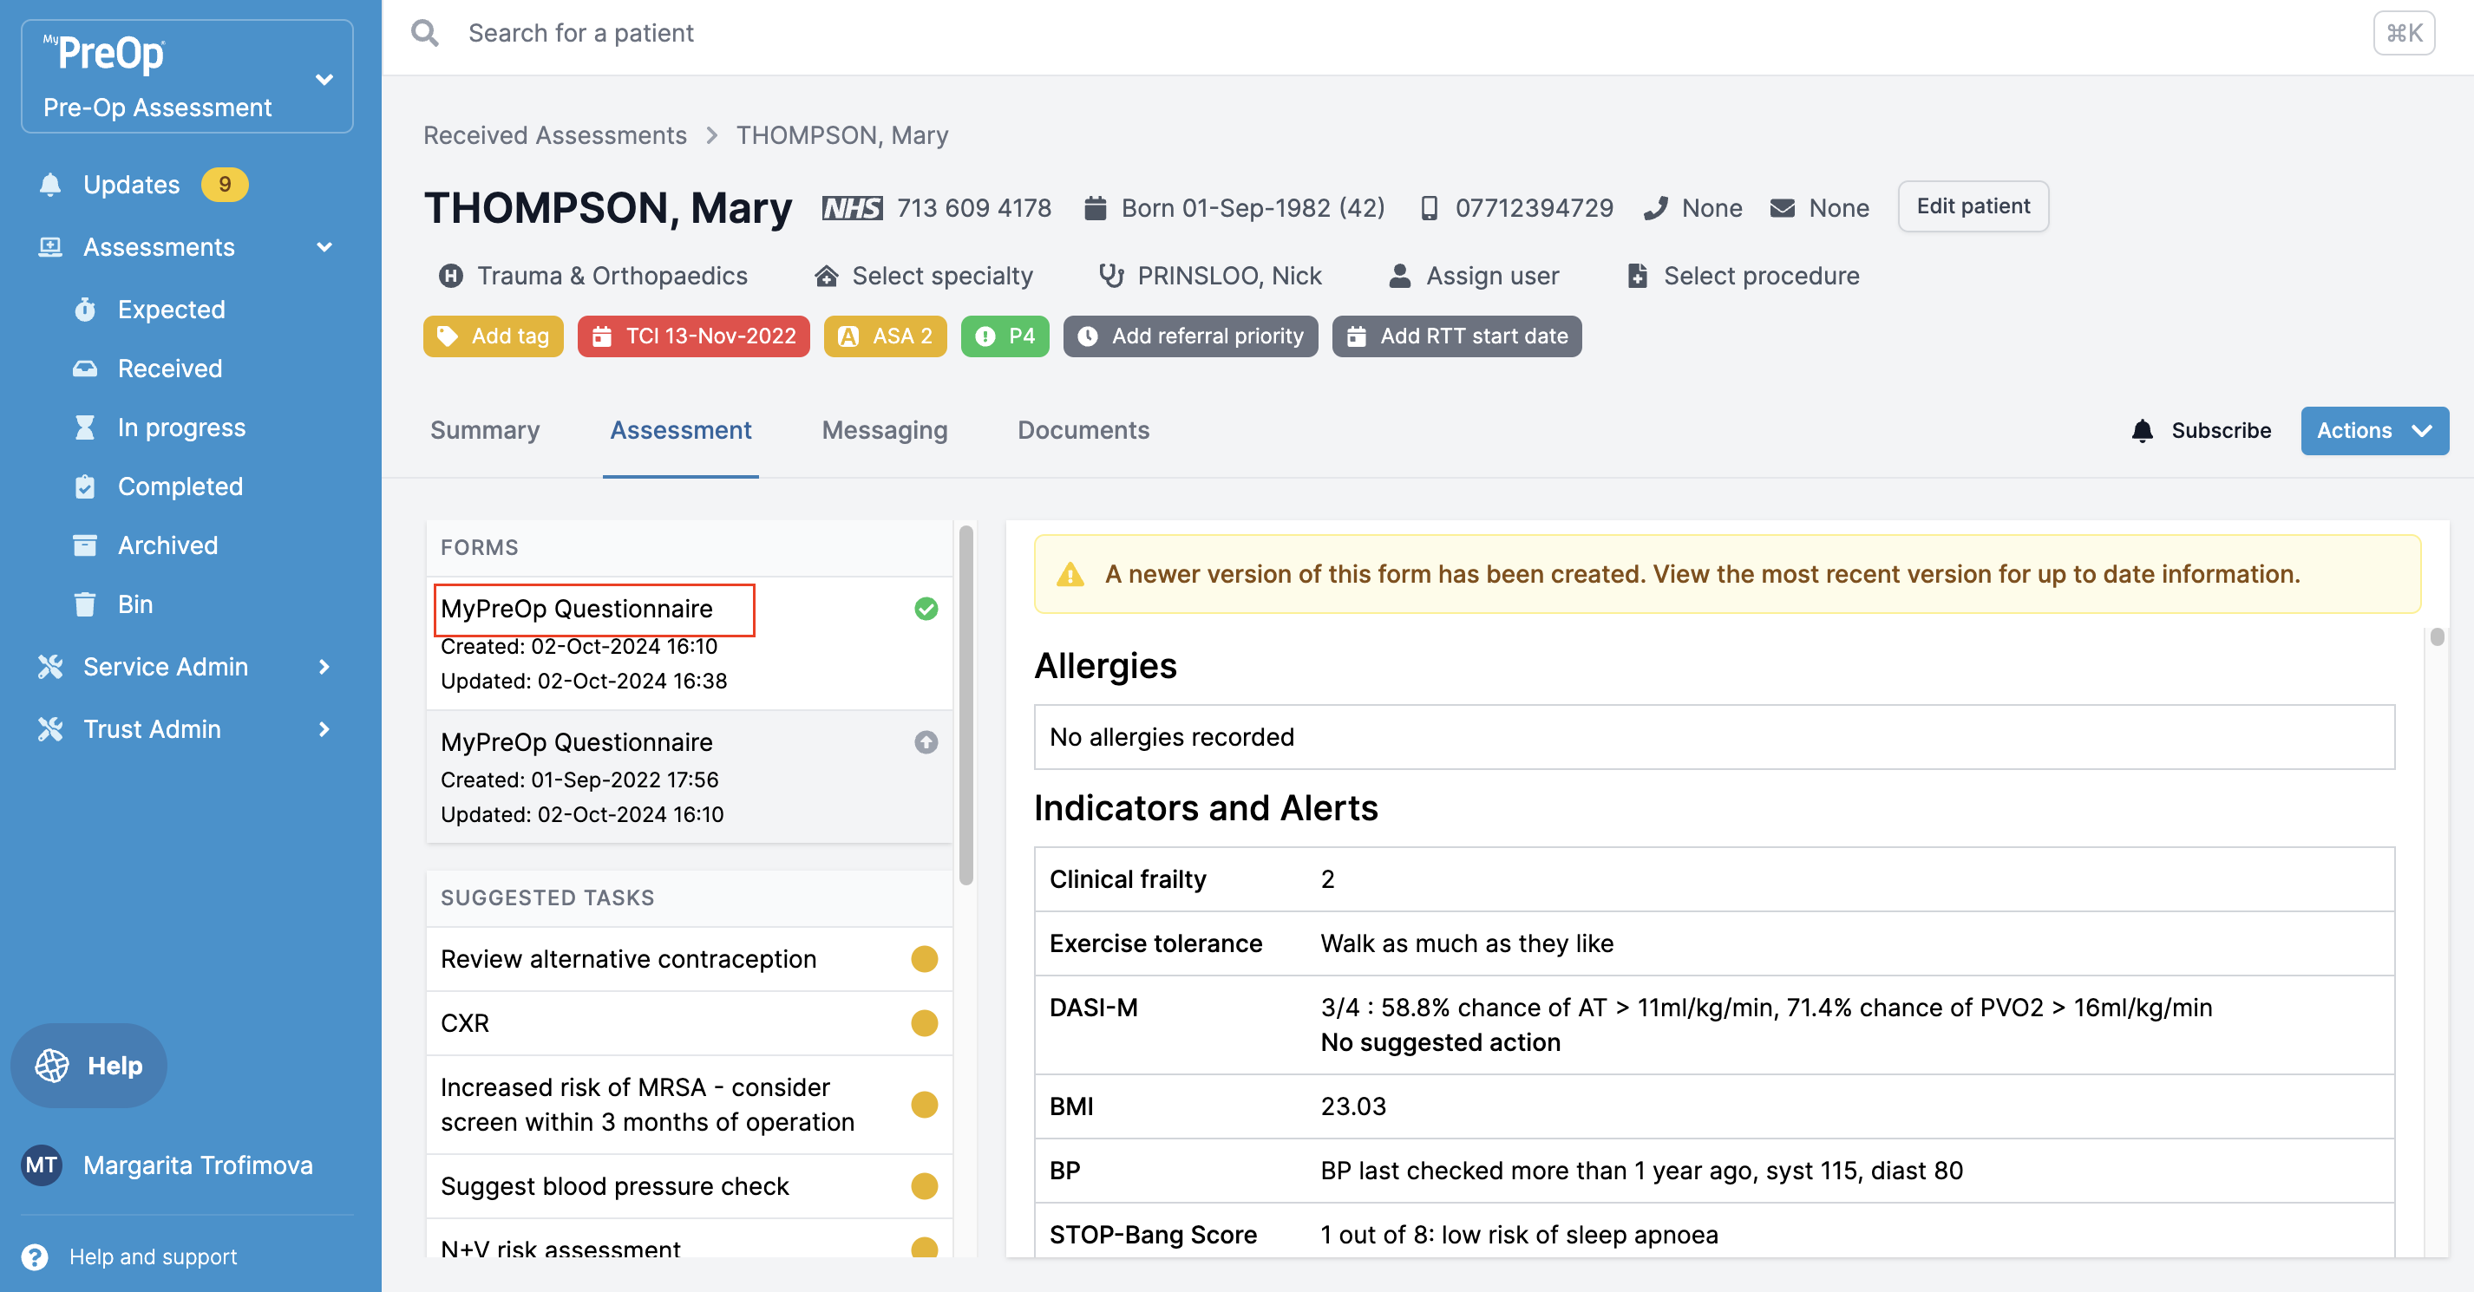
Task: Click the Subscribe label
Action: [2220, 430]
